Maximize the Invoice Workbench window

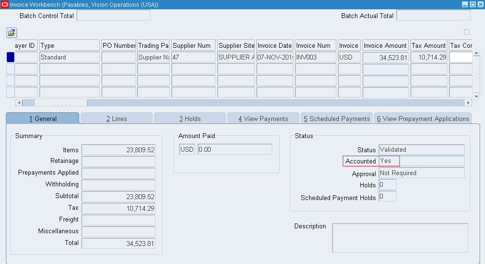(x=472, y=4)
